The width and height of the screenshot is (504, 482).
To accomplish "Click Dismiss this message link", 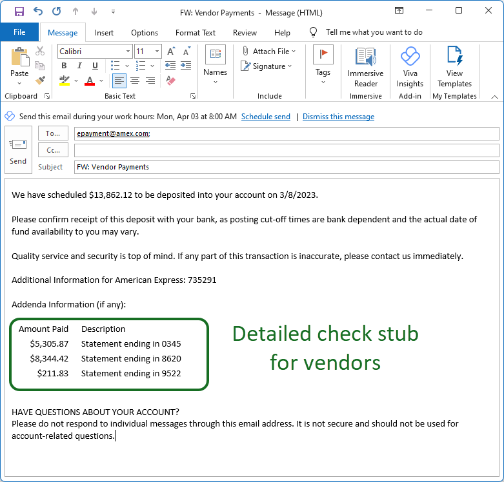I will click(338, 117).
